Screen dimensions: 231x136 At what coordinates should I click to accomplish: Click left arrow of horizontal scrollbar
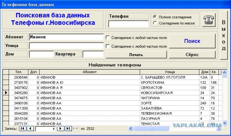tap(131, 128)
